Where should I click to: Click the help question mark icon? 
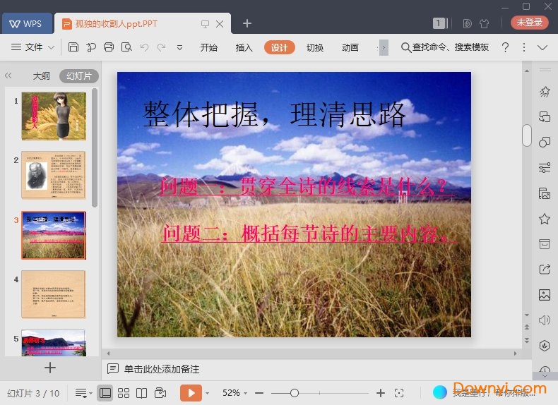pos(505,47)
